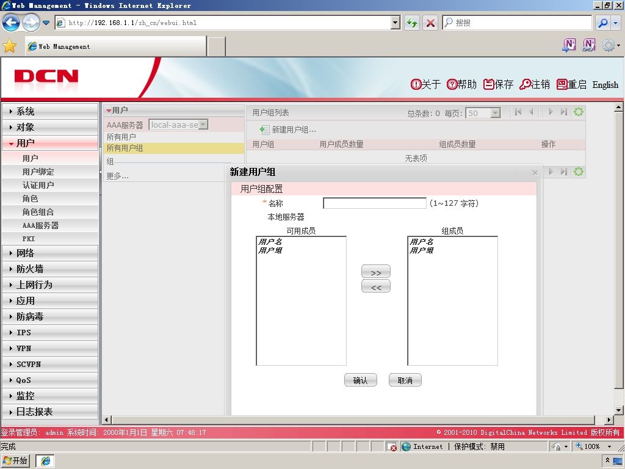Switch interface language to English

click(x=605, y=84)
